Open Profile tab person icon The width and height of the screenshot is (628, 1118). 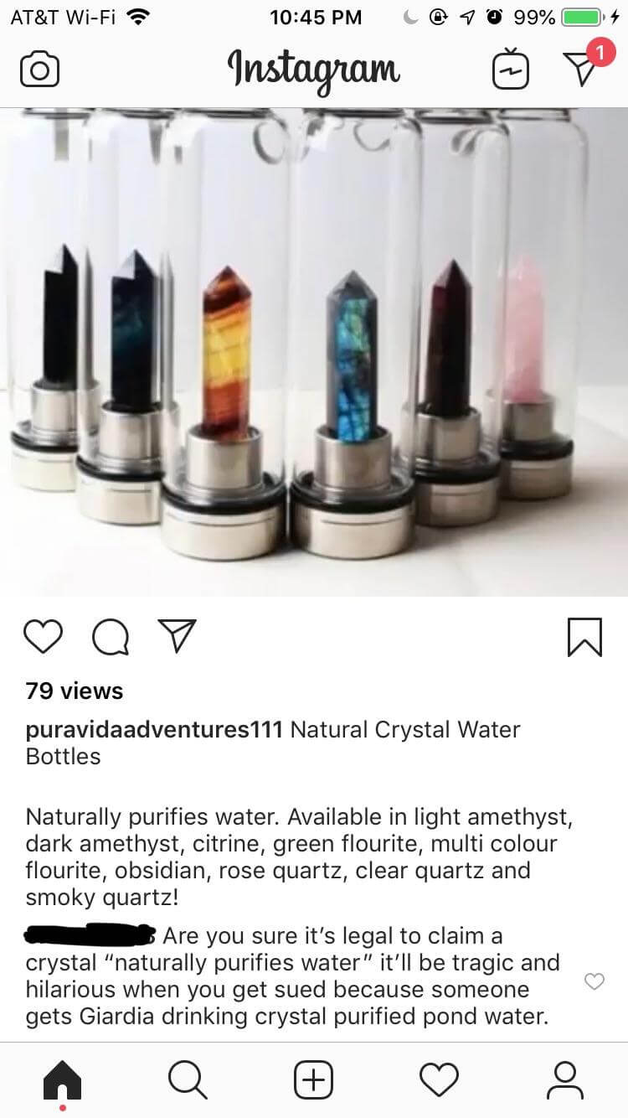tap(565, 1079)
